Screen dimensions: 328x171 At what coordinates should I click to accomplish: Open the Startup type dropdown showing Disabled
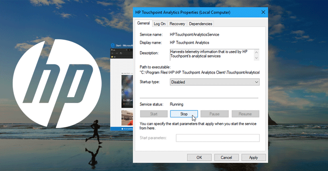tap(214, 82)
